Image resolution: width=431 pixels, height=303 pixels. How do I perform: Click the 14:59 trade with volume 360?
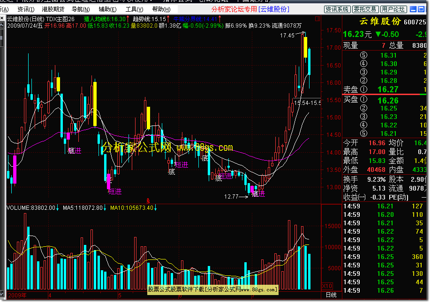(383, 257)
